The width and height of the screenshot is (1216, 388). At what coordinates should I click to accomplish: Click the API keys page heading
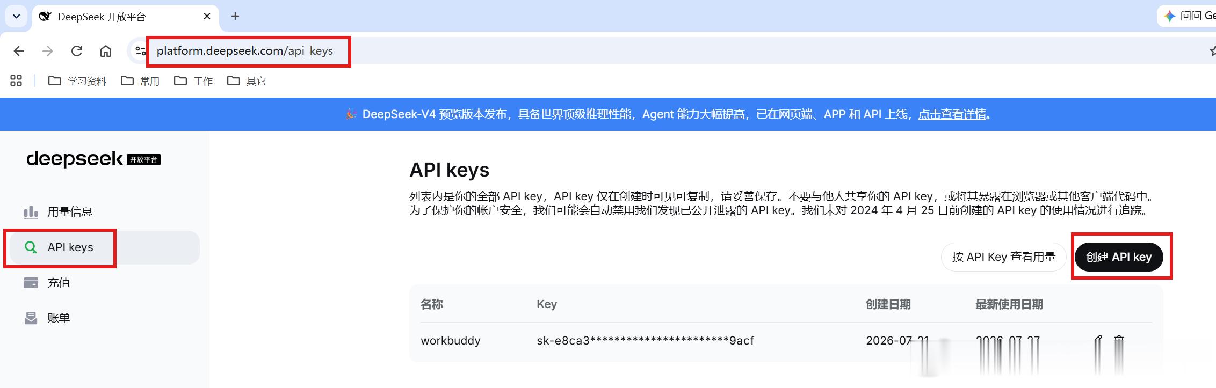pyautogui.click(x=450, y=170)
